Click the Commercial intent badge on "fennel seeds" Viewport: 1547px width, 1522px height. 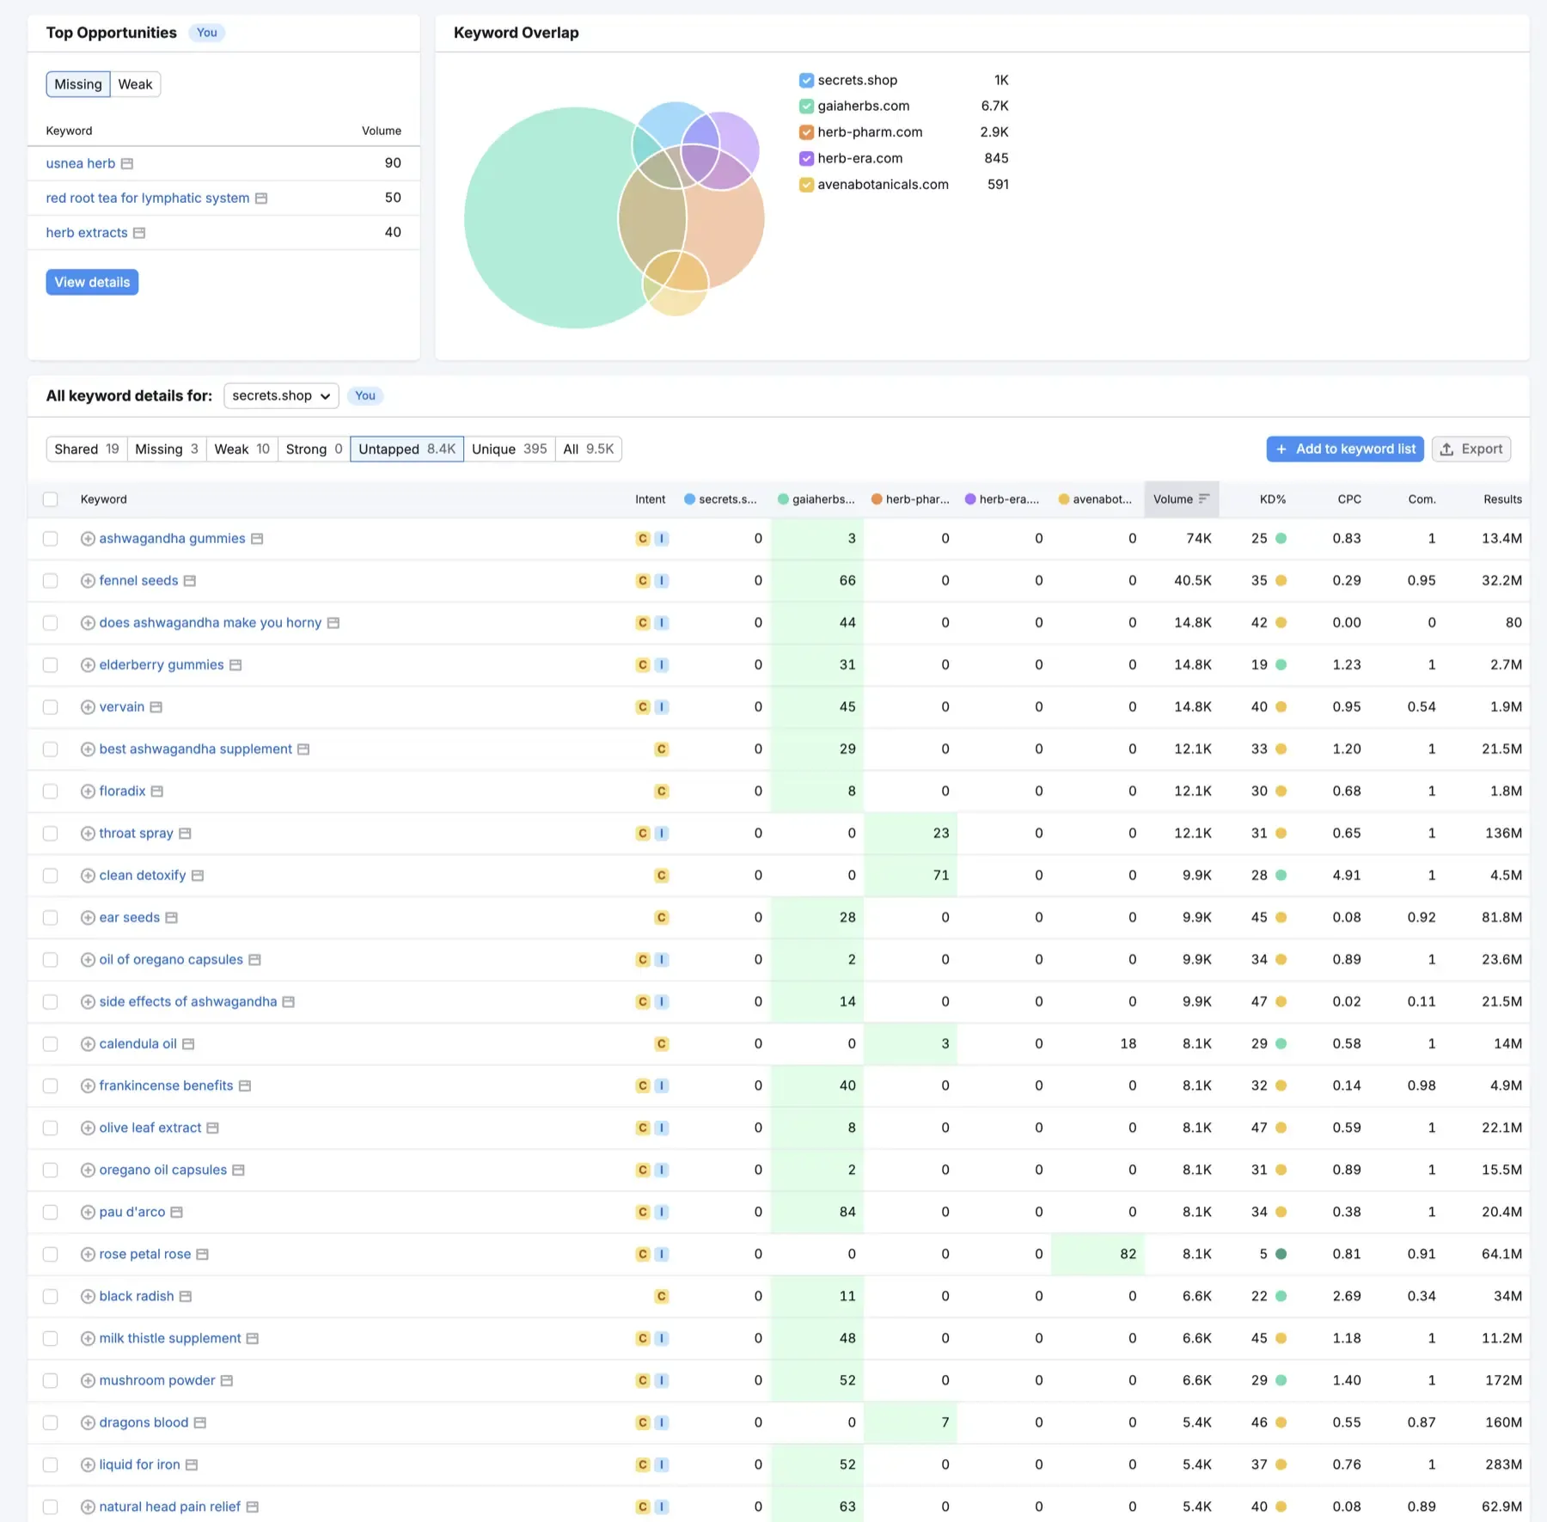pyautogui.click(x=643, y=580)
